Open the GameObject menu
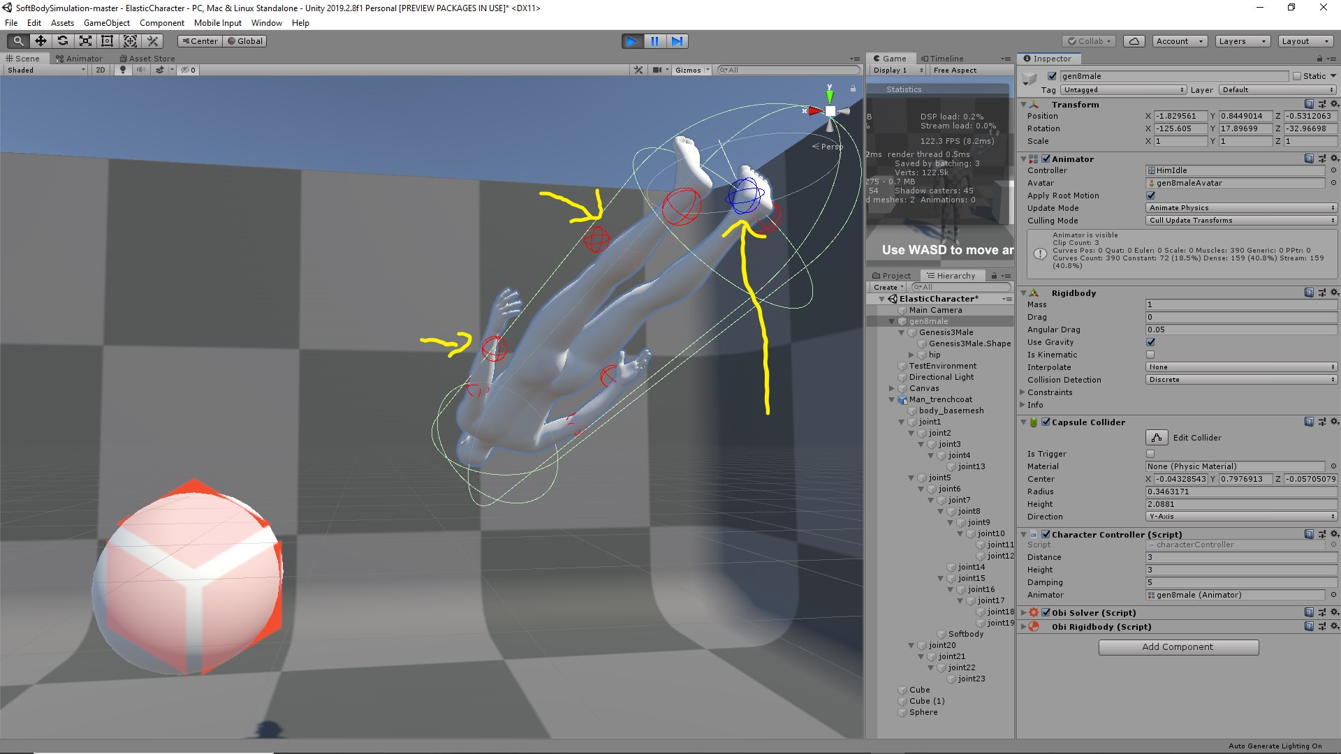This screenshot has height=754, width=1341. [x=106, y=22]
